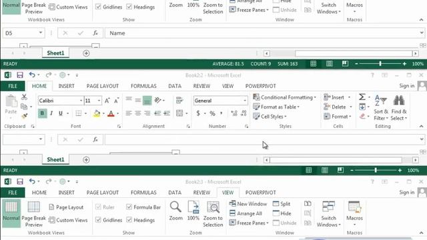Apply Italic formatting in Book2:2 ribbon
Viewport: 427px width, 240px height.
coord(51,113)
